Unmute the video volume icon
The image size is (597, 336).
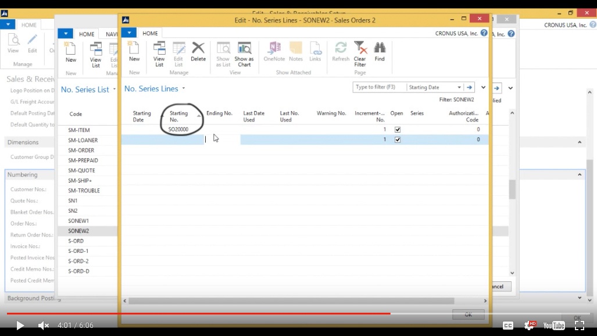(44, 326)
